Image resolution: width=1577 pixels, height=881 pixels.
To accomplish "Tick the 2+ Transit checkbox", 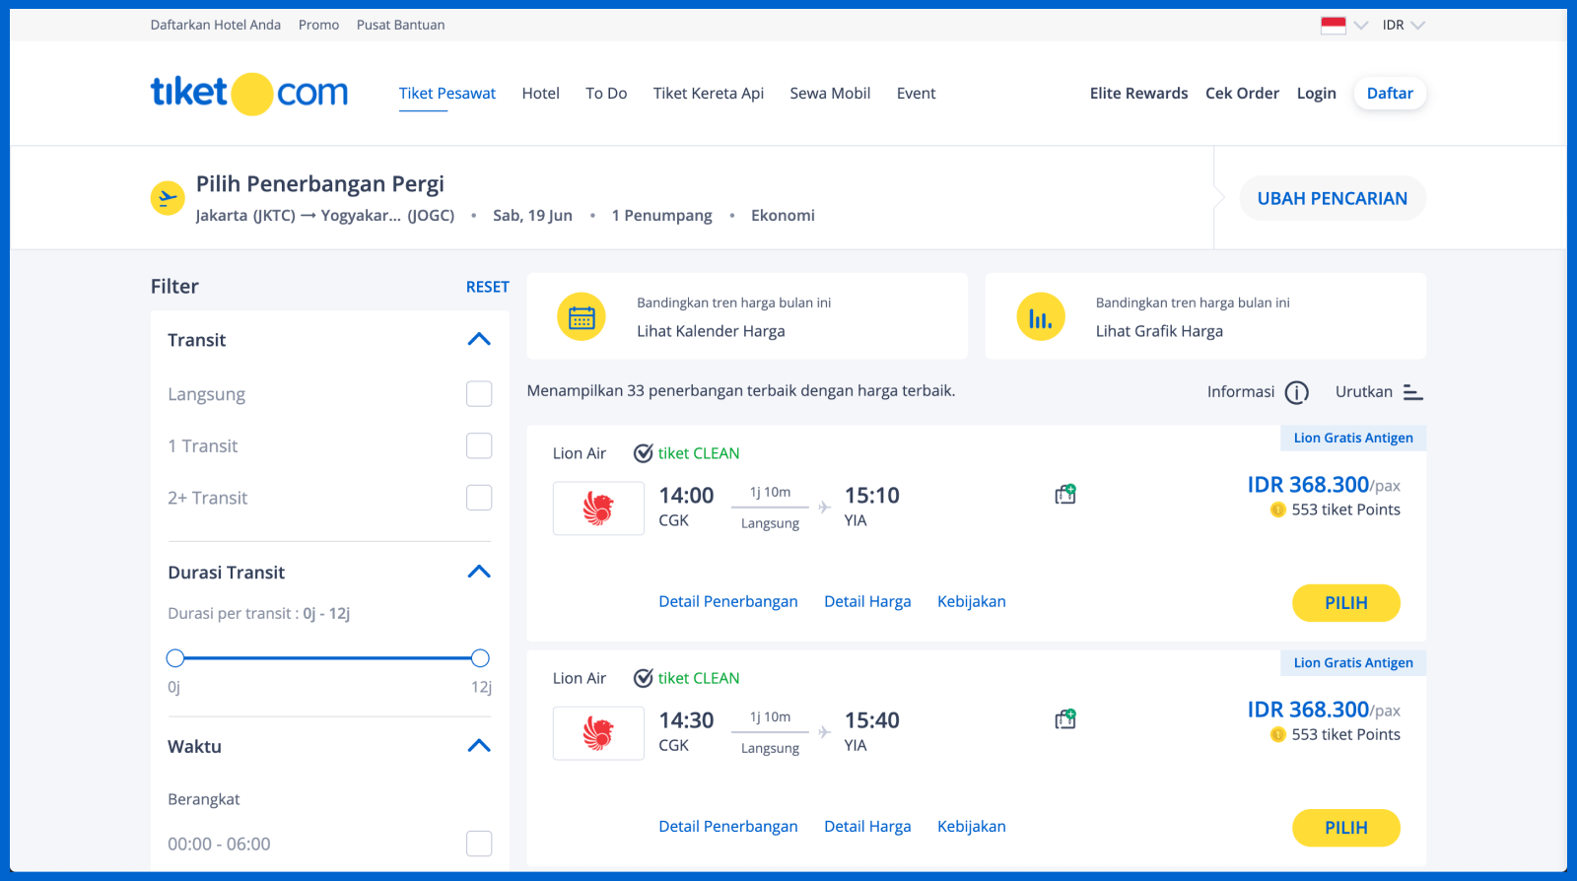I will coord(479,498).
